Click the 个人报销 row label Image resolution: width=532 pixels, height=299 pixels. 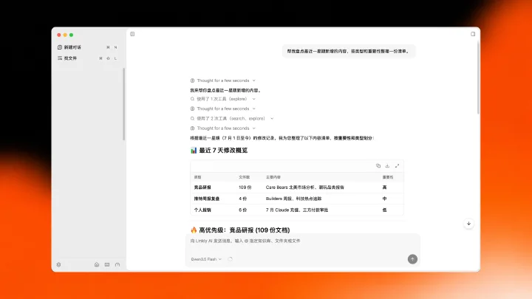point(202,210)
